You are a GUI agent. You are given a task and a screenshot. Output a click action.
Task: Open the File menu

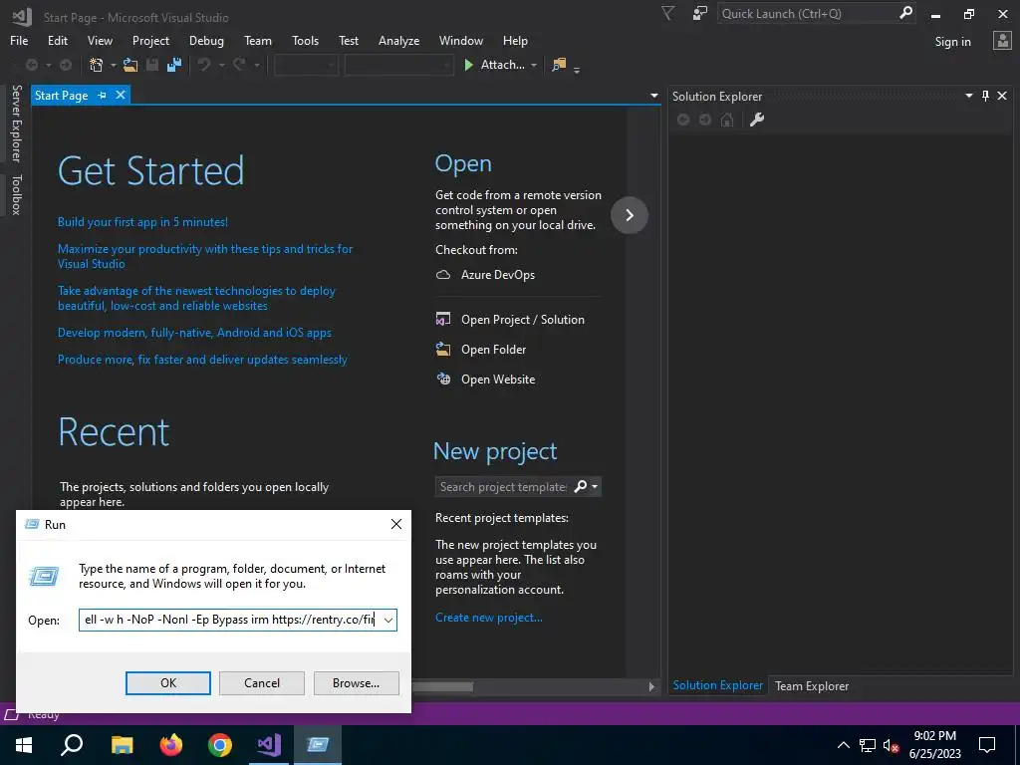[x=19, y=40]
